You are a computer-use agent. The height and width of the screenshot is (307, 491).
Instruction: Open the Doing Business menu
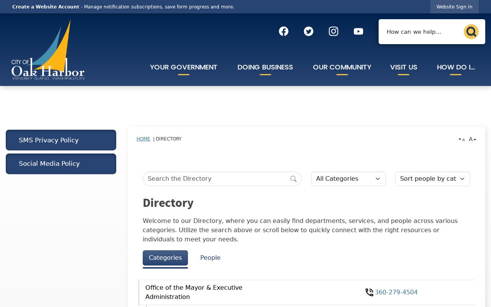pos(265,68)
